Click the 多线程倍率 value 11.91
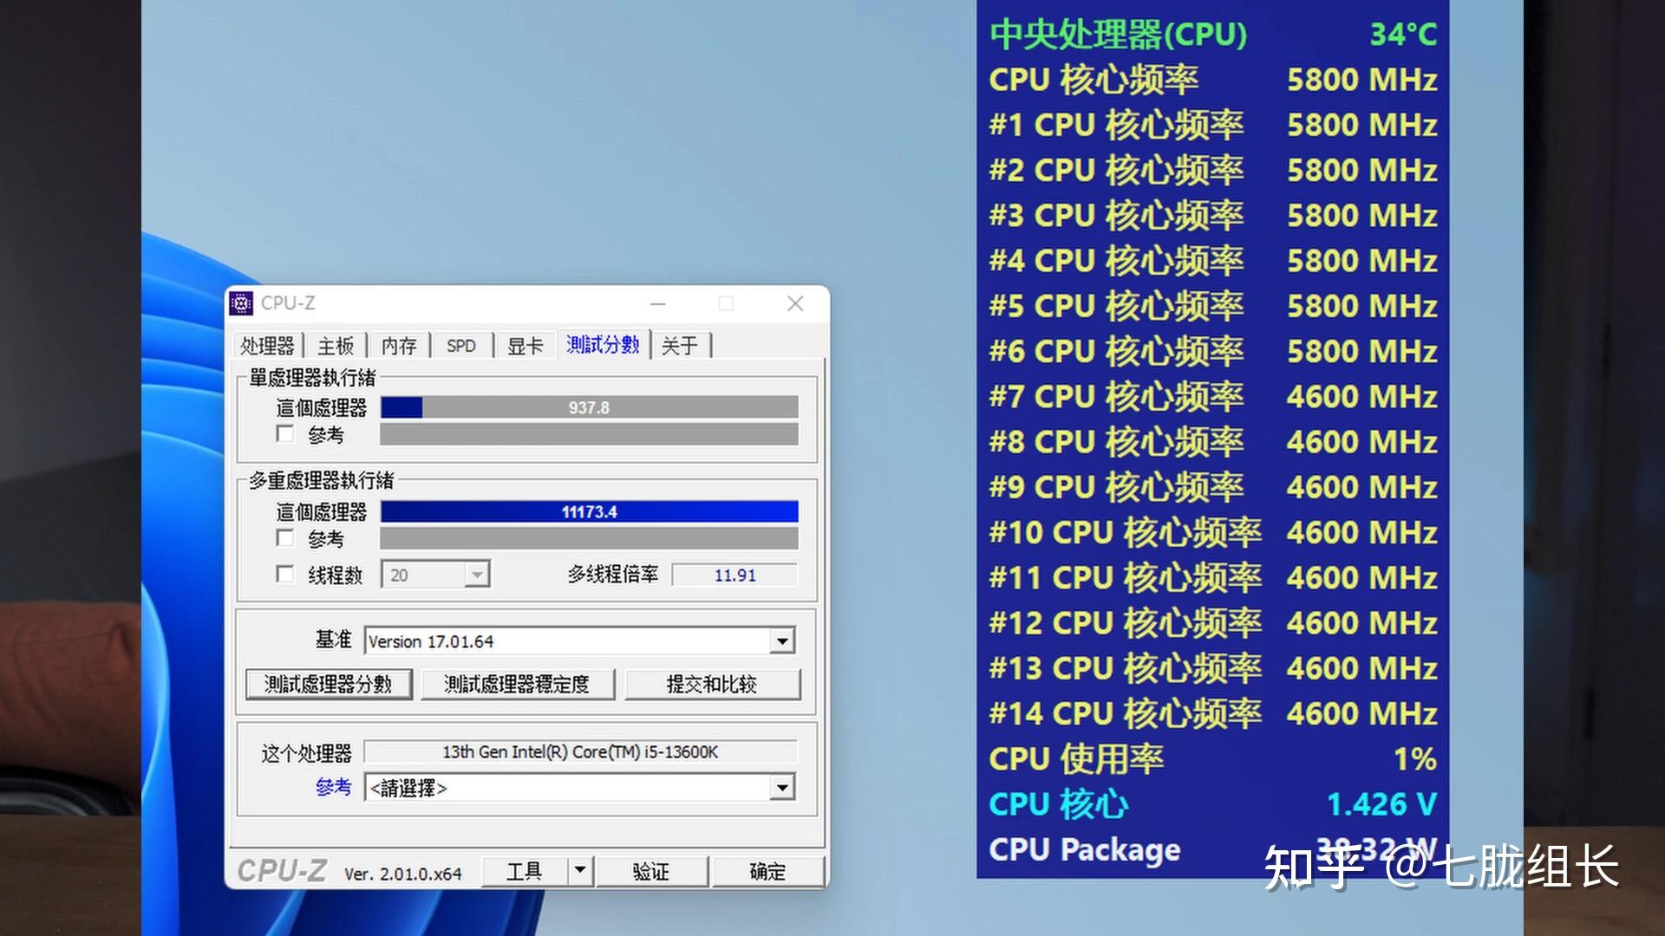The image size is (1665, 936). 735,575
